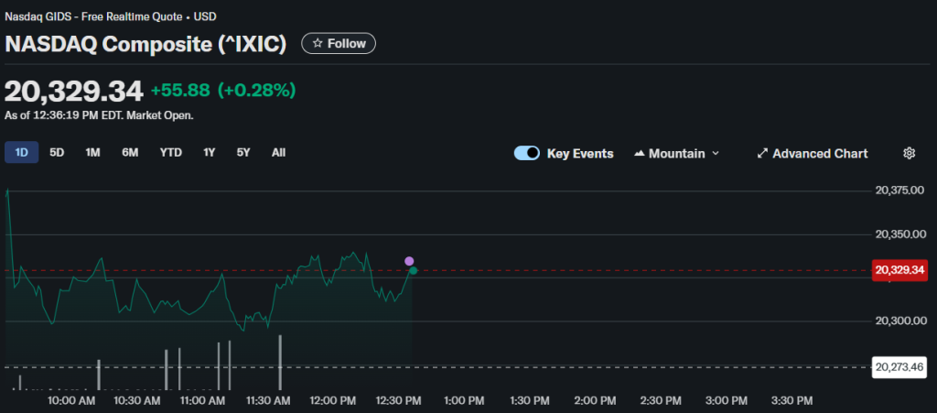Click the tallest volume bar near 11:30 AM

[x=280, y=363]
